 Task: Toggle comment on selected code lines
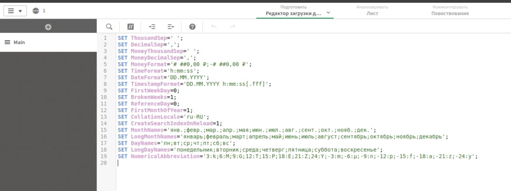(131, 27)
